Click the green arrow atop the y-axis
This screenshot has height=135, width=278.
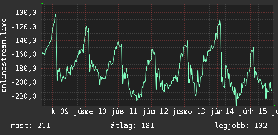[42, 4]
